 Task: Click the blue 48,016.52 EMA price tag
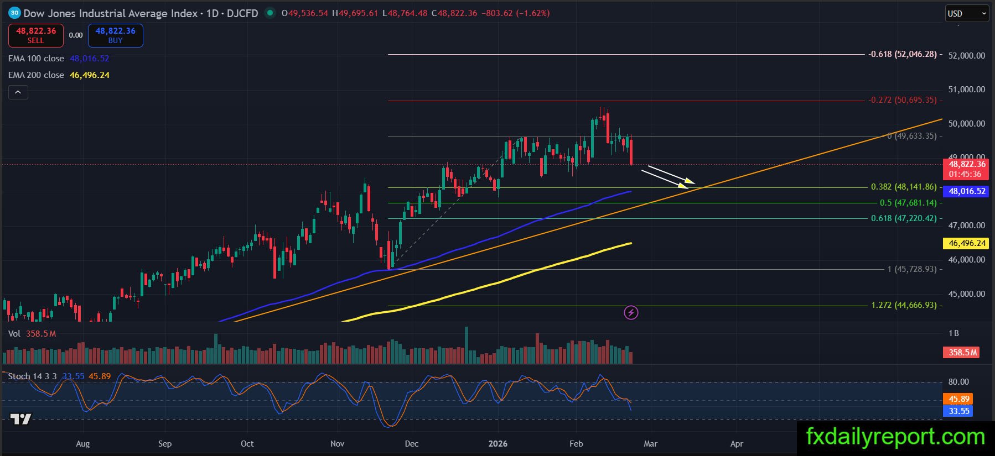tap(966, 191)
